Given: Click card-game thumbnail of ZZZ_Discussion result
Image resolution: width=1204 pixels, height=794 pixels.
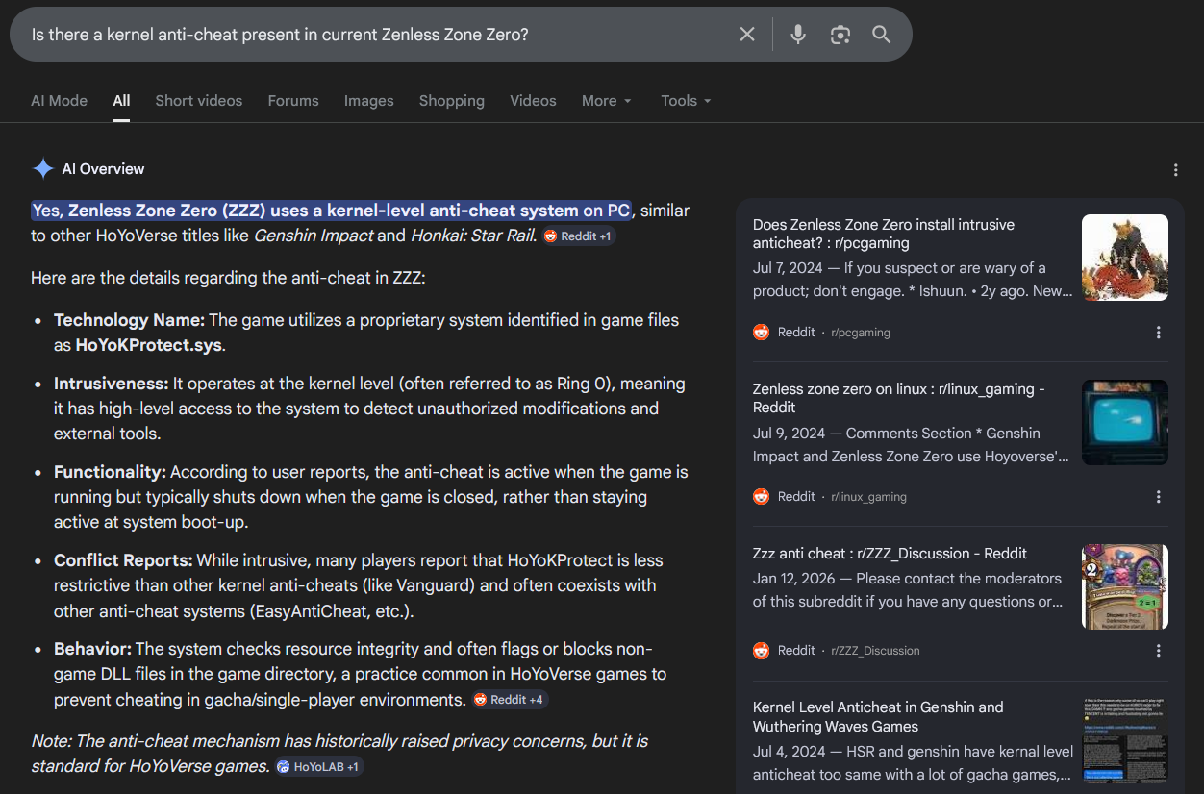Looking at the screenshot, I should (1125, 587).
